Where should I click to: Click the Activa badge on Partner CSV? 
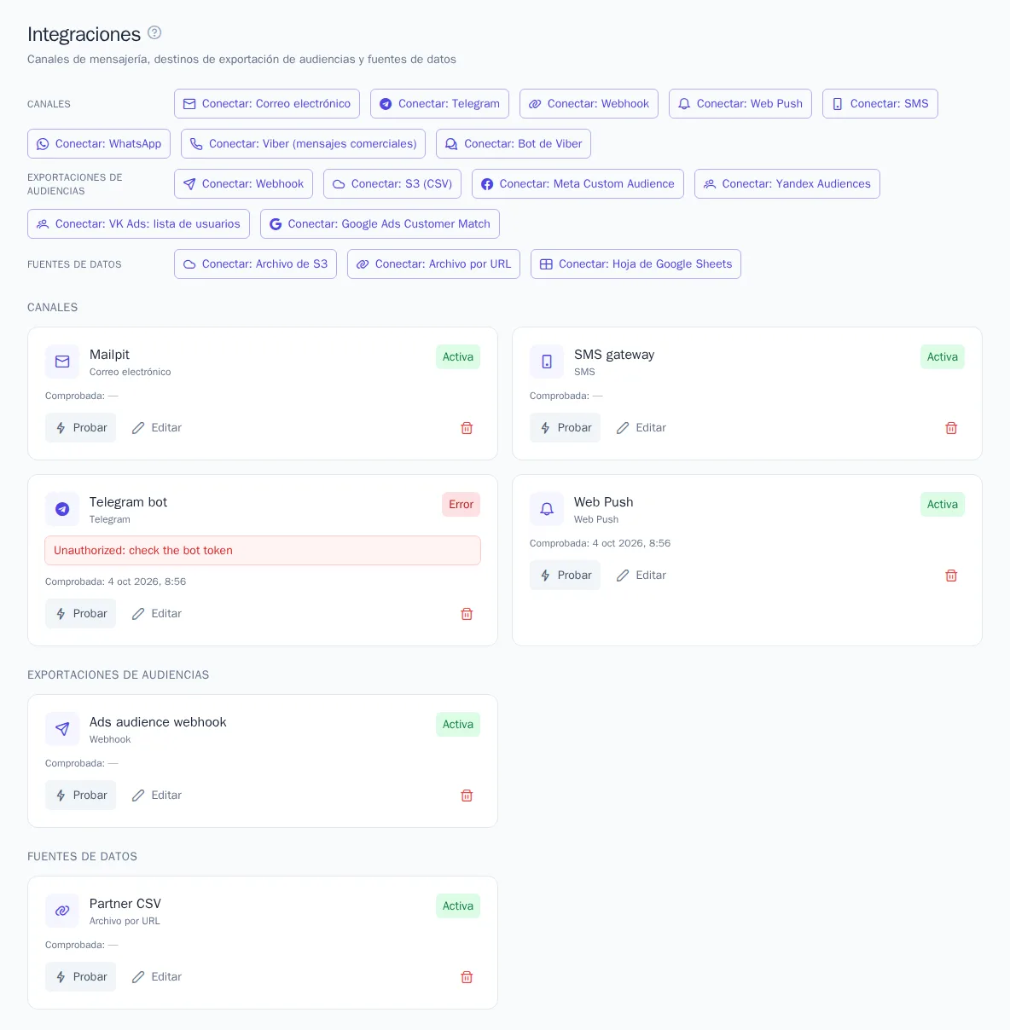point(458,906)
